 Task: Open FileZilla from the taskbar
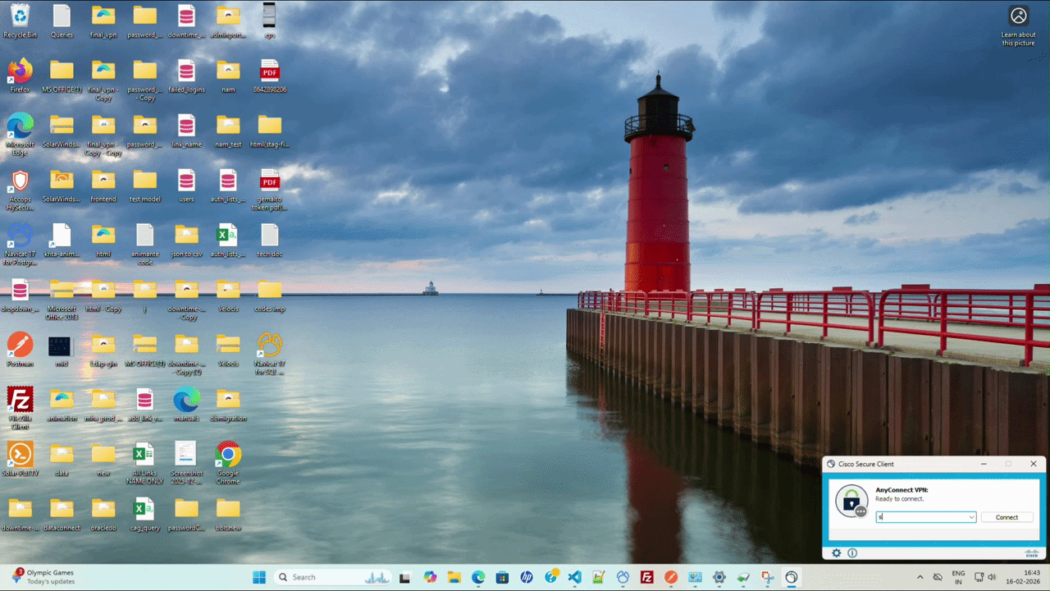click(x=646, y=577)
